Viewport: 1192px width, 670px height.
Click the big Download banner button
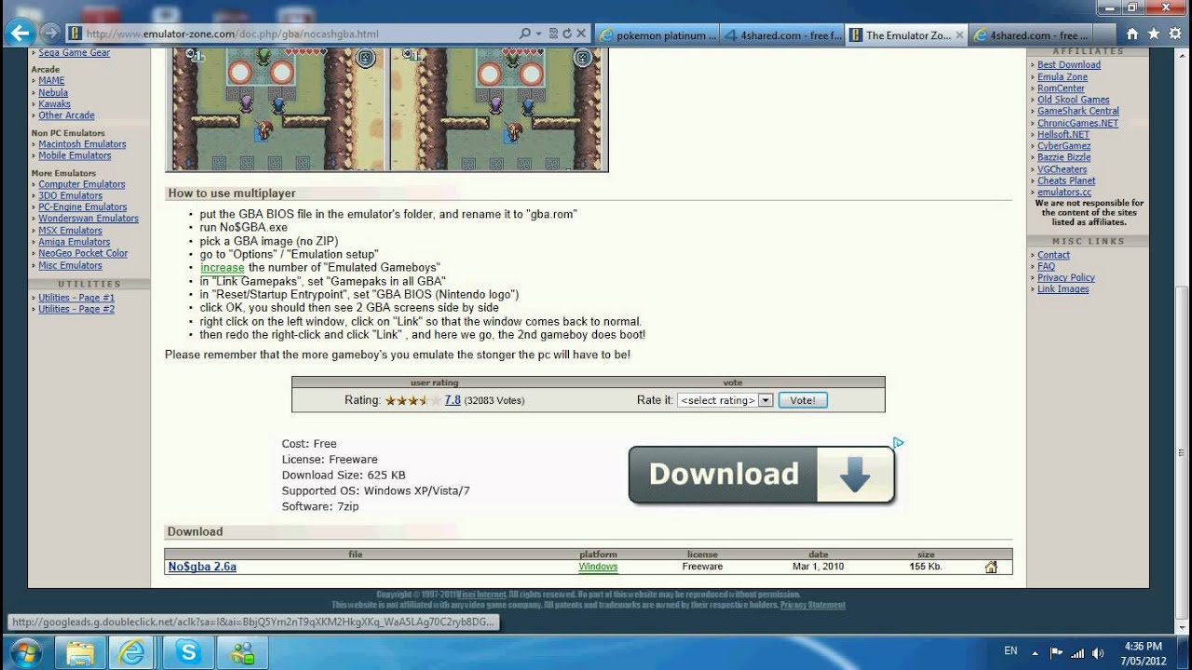(x=762, y=475)
